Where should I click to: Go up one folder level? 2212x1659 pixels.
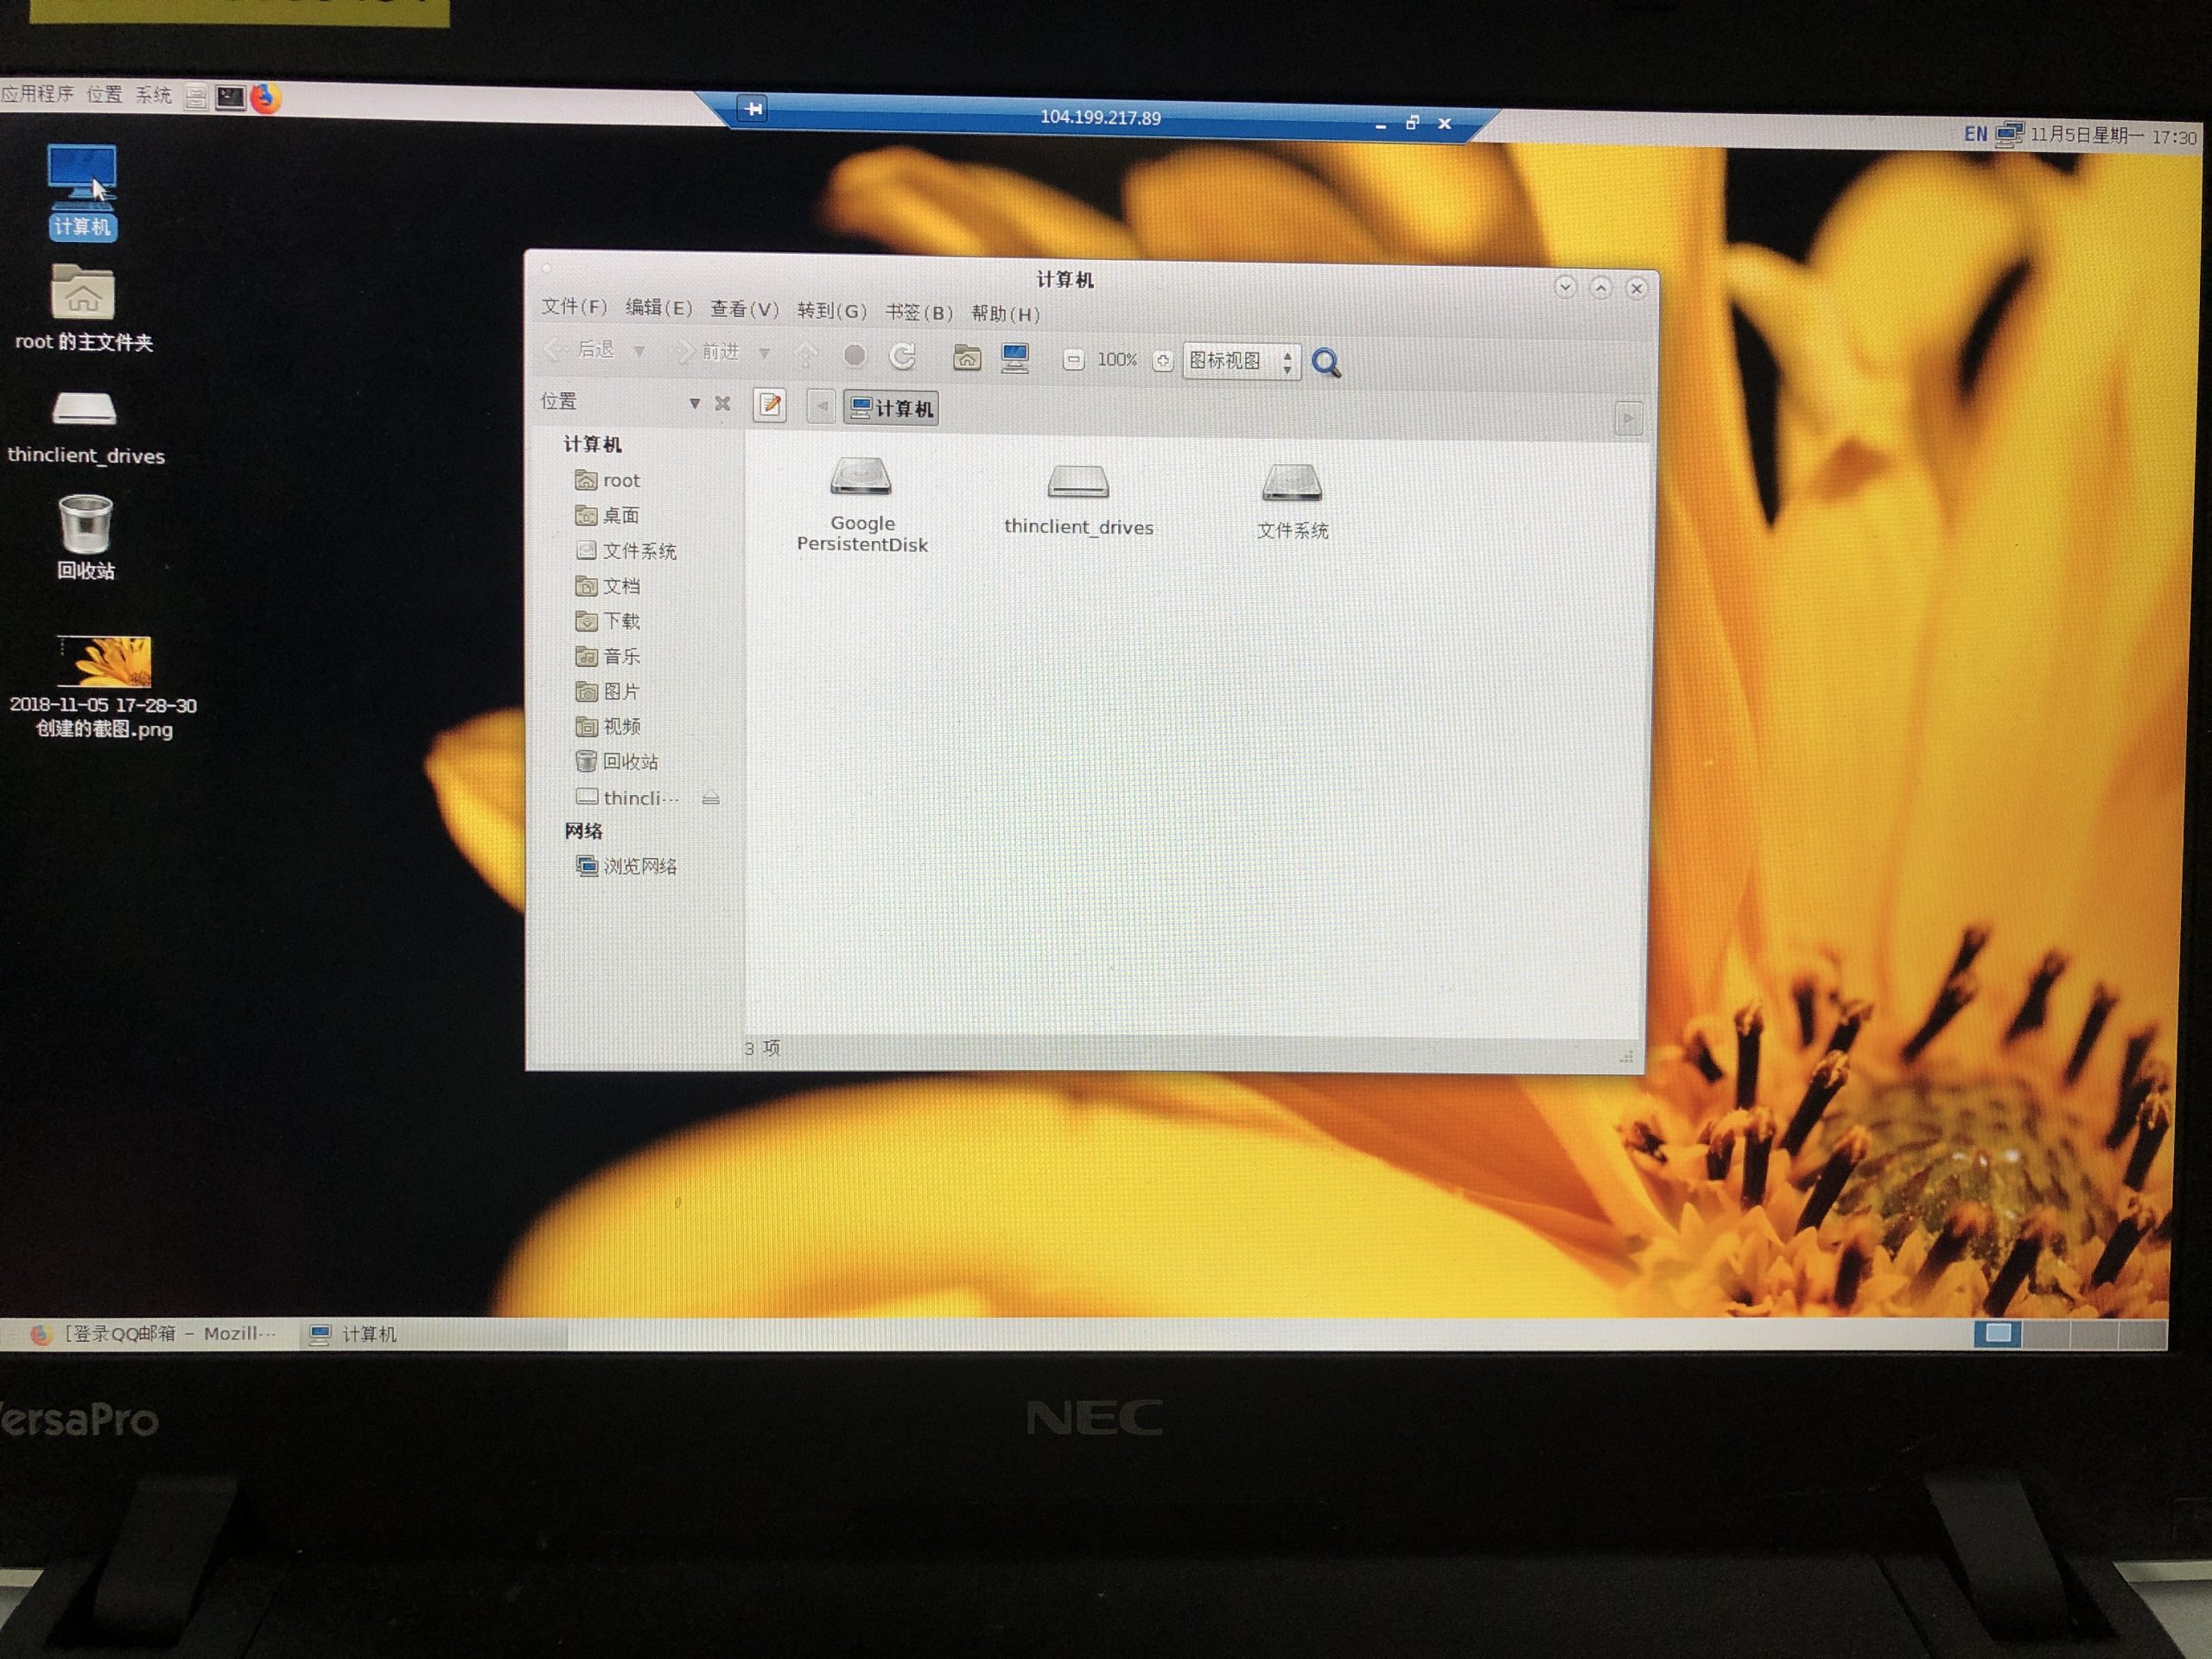806,354
